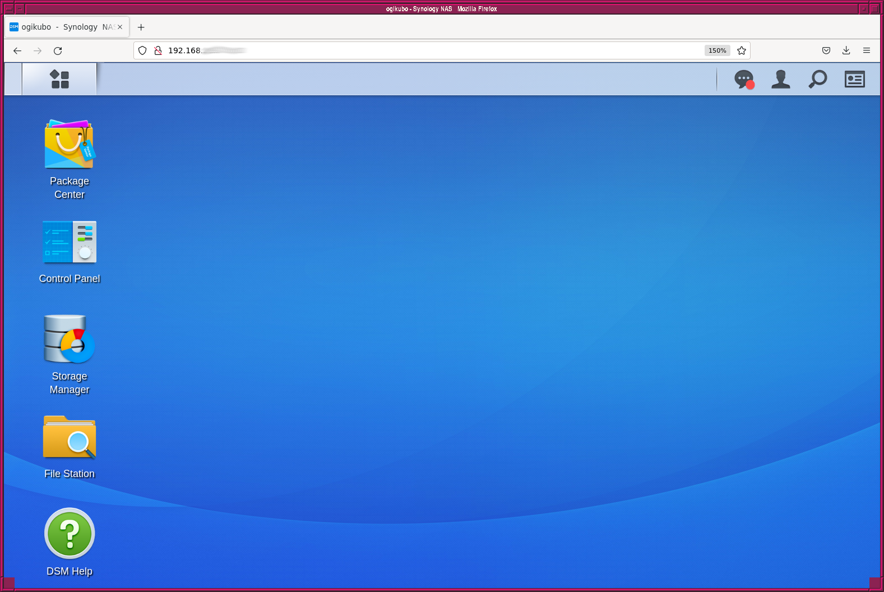
Task: Open the DSM Help icon
Action: 70,534
